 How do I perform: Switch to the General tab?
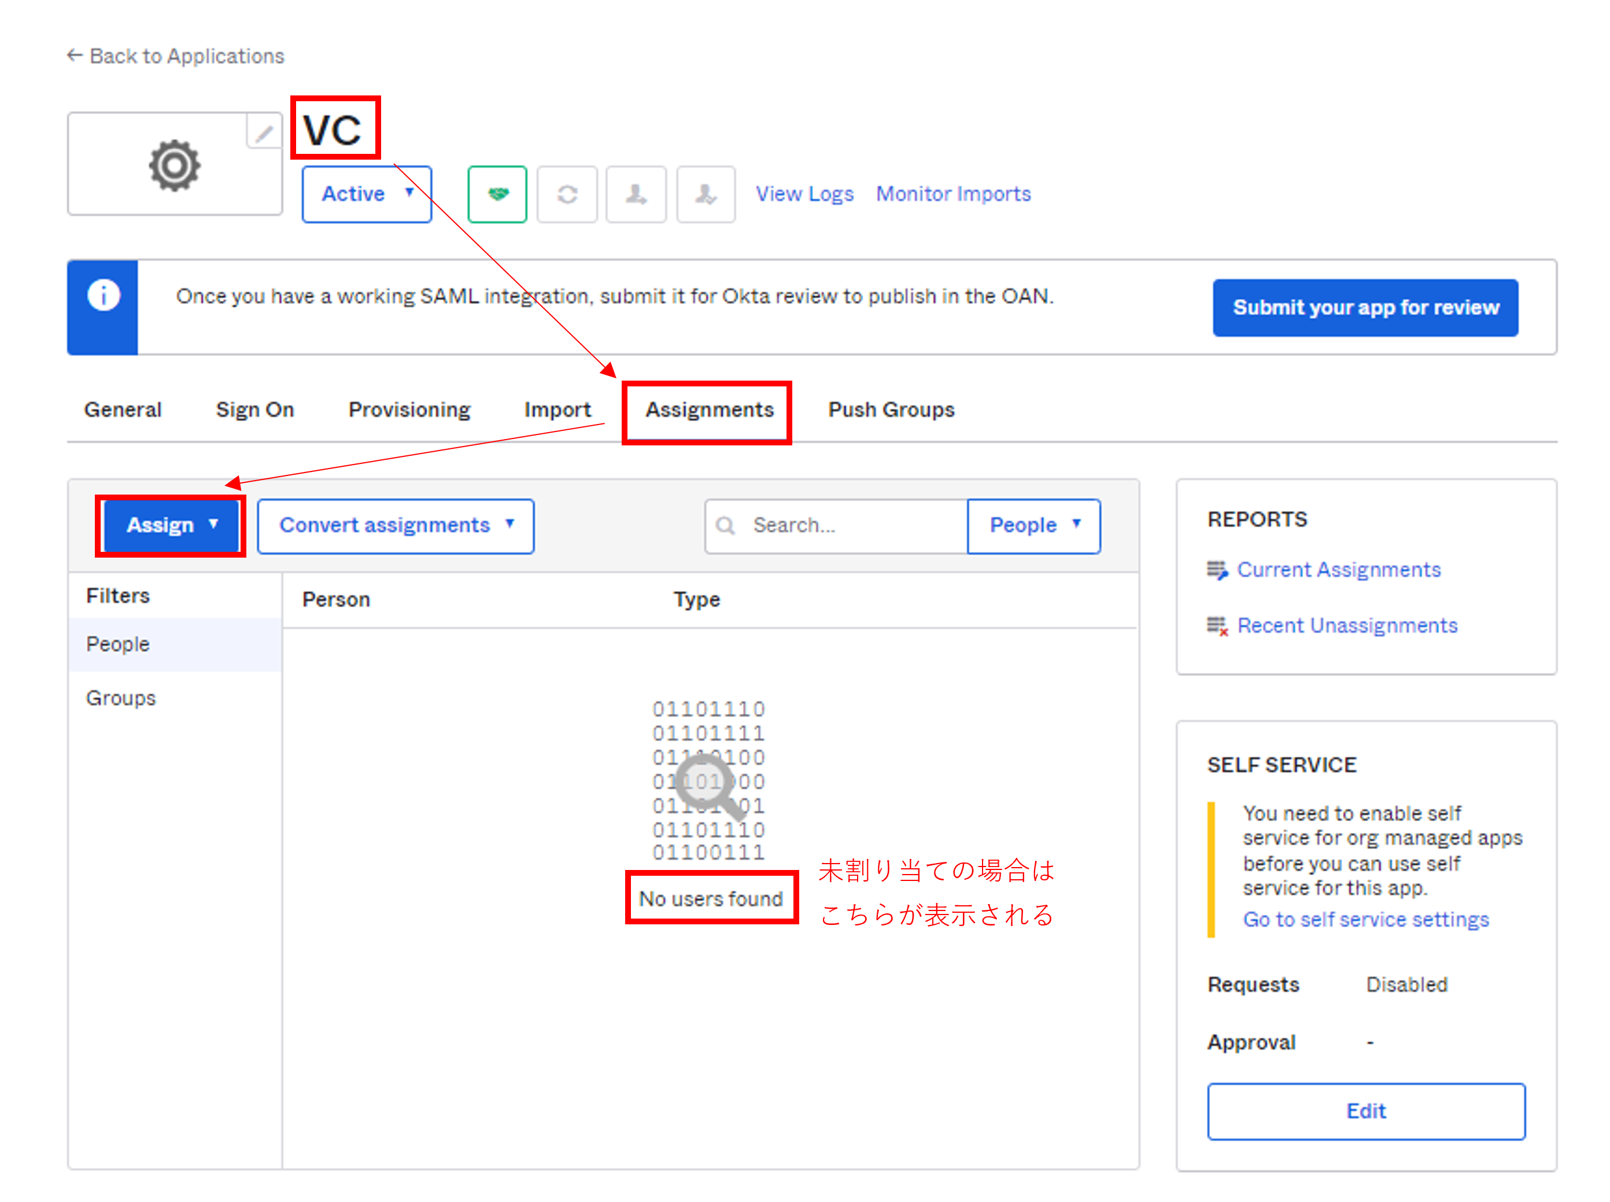(x=123, y=410)
